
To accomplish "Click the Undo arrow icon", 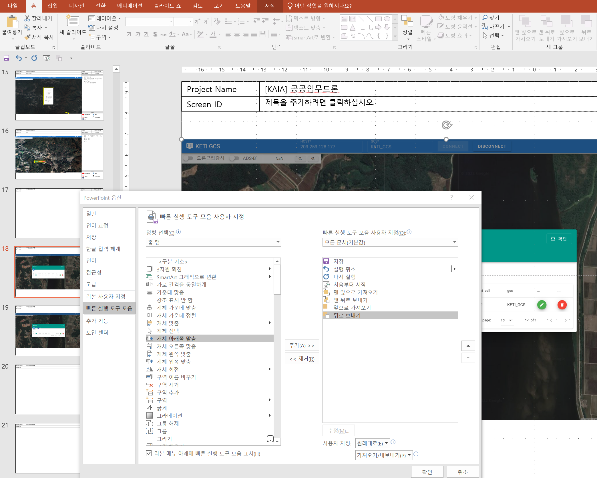I will pyautogui.click(x=19, y=58).
